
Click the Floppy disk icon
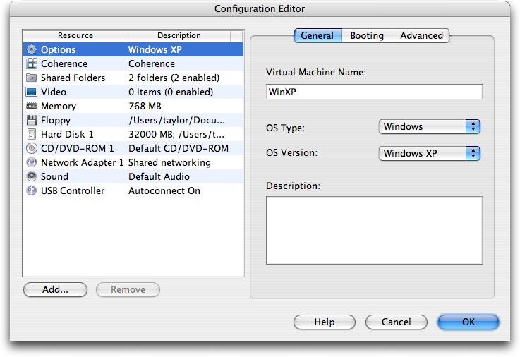[x=32, y=120]
